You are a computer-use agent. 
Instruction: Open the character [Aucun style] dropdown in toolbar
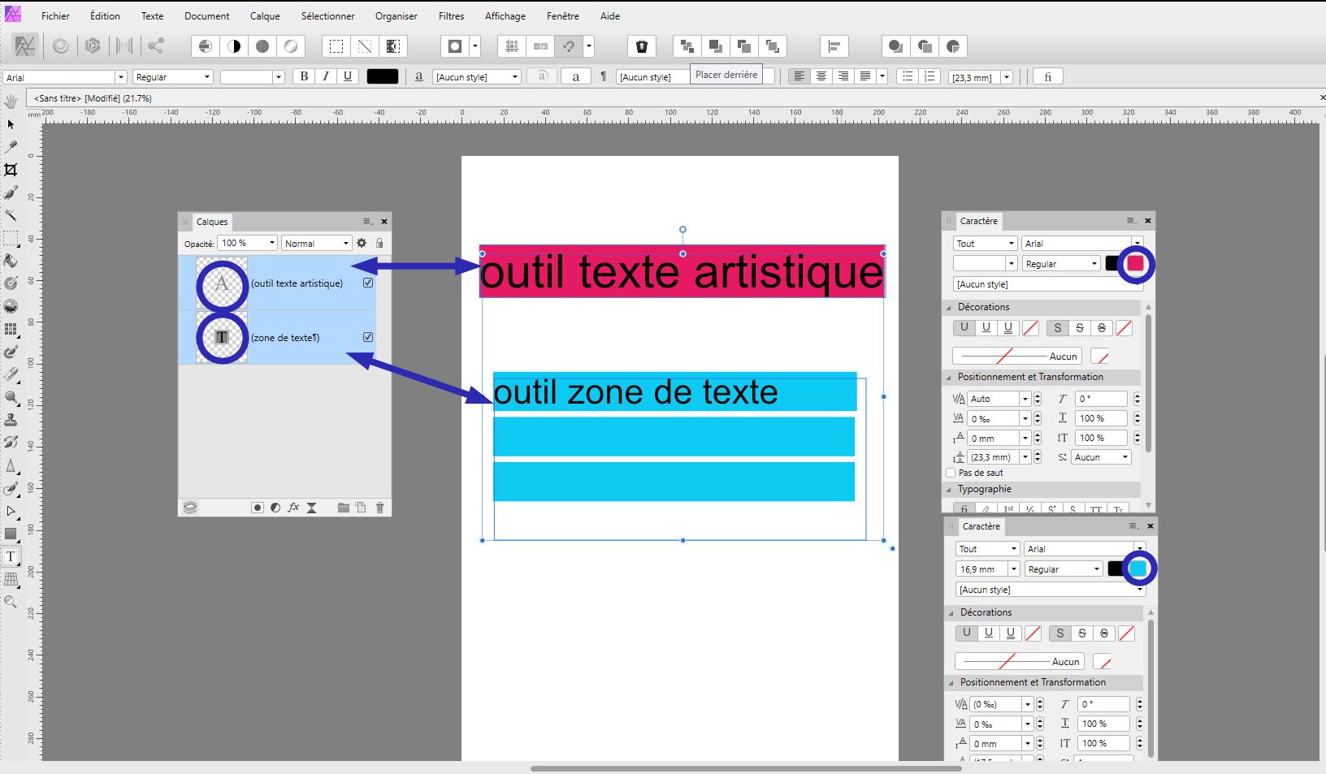point(476,77)
